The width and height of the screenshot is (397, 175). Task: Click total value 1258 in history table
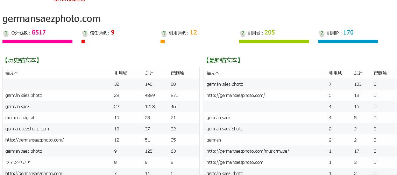150,107
